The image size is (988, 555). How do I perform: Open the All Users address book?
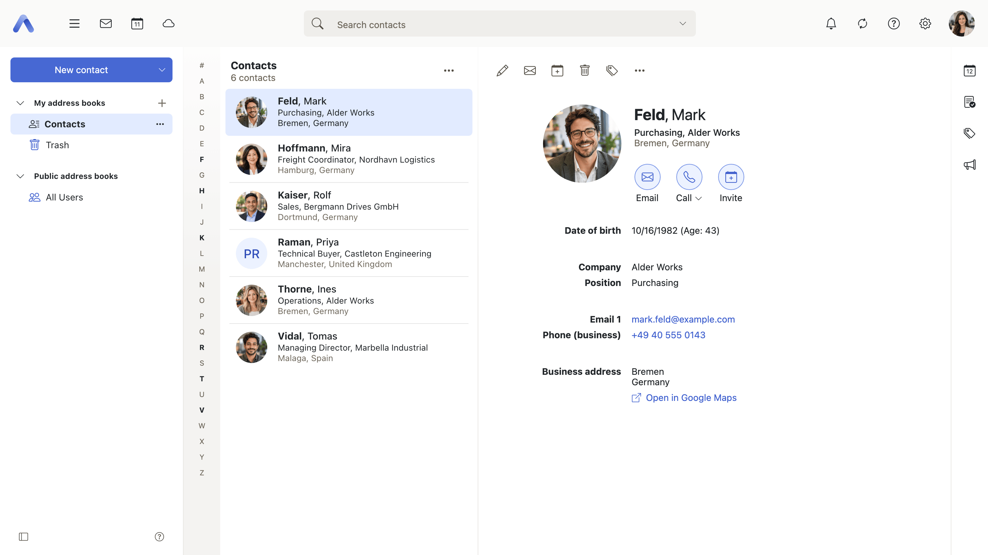click(91, 198)
